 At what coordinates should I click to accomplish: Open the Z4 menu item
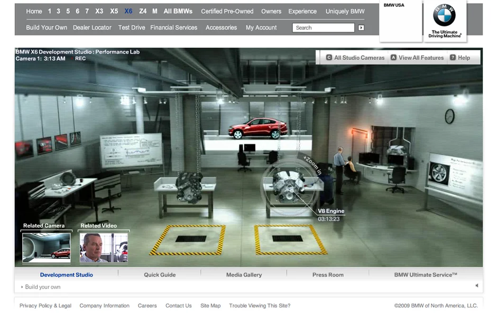pyautogui.click(x=143, y=12)
